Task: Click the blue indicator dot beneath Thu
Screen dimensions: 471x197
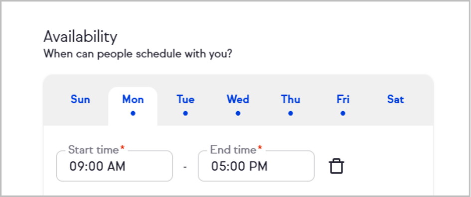Action: coord(291,113)
